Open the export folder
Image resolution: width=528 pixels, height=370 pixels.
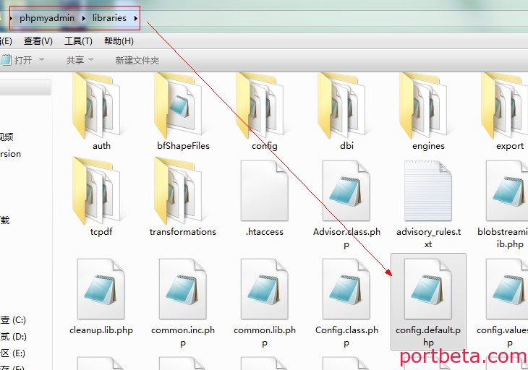point(505,106)
